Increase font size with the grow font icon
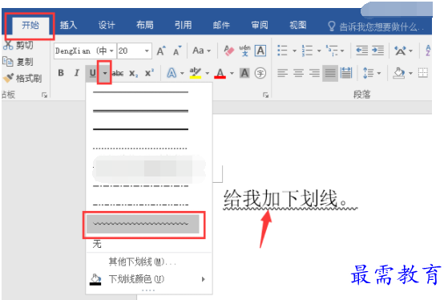Image resolution: width=448 pixels, height=300 pixels. click(161, 51)
